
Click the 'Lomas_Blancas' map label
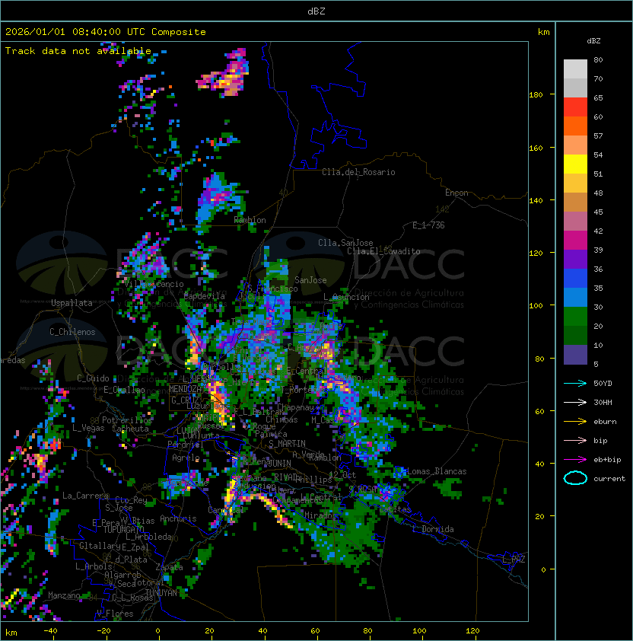coord(437,471)
